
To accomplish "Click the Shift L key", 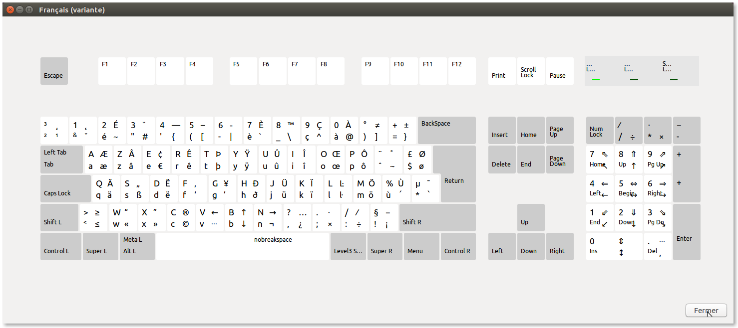I will pyautogui.click(x=59, y=217).
